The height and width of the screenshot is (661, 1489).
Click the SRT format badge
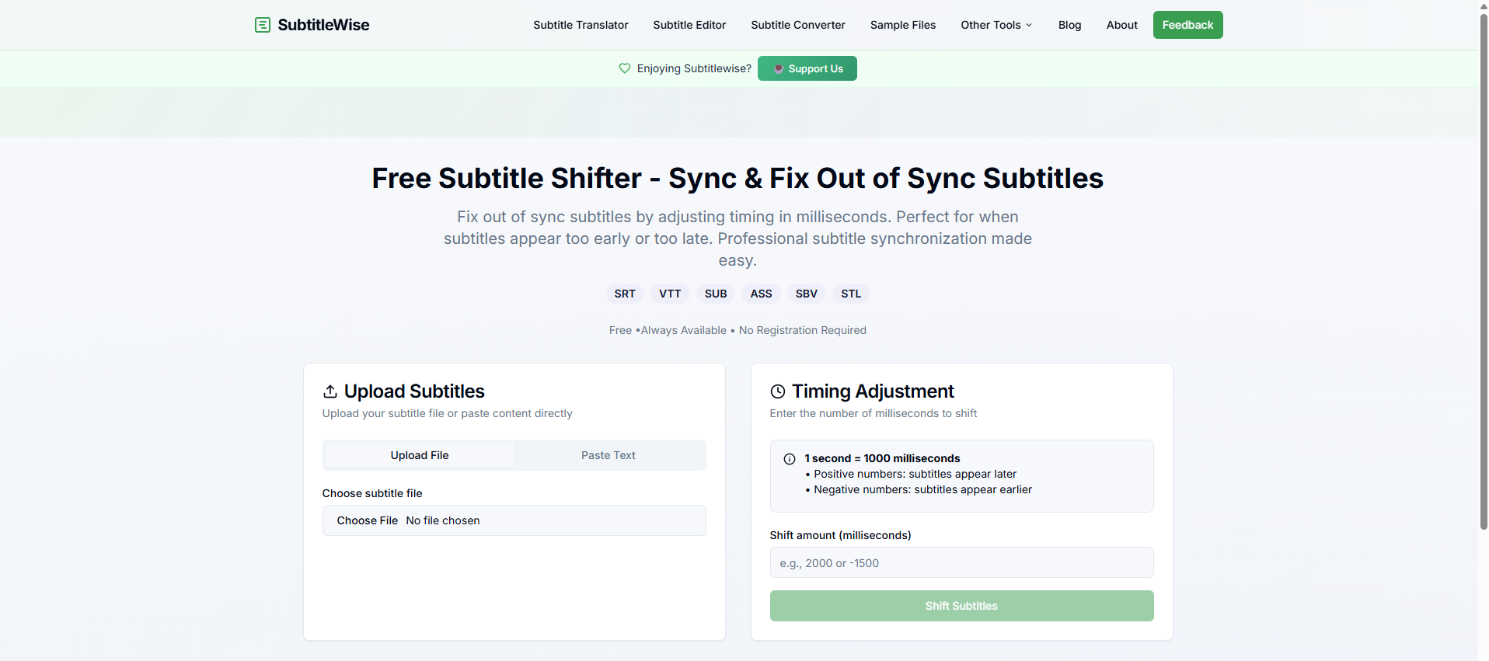pos(625,294)
